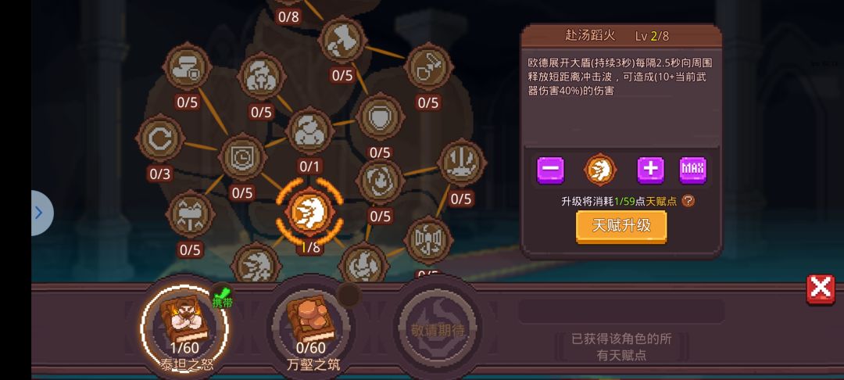Switch to 万壑之筑 talent book tab
Image resolution: width=844 pixels, height=380 pixels.
[311, 327]
